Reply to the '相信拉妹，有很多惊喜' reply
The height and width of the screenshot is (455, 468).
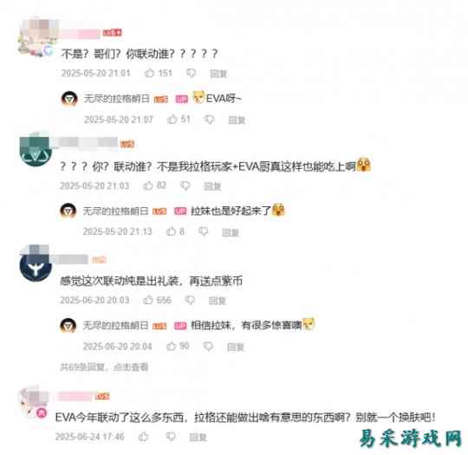click(x=236, y=347)
